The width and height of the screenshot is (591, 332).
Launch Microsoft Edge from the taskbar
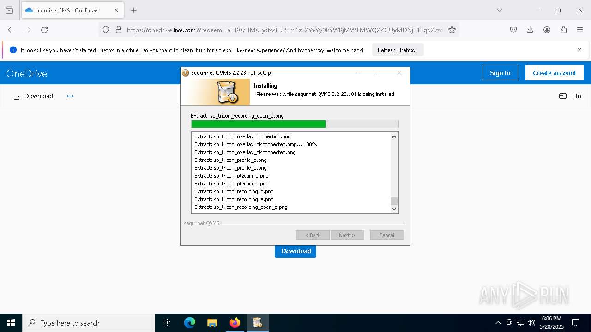(x=190, y=323)
